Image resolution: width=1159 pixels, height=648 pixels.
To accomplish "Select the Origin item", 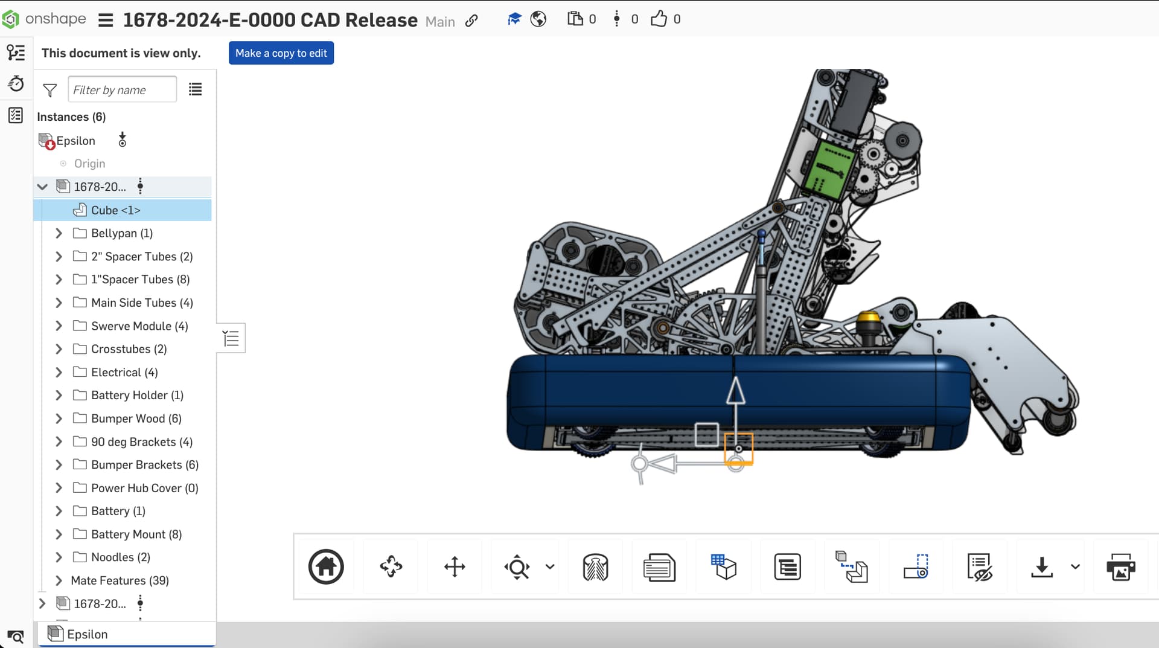I will pyautogui.click(x=89, y=164).
